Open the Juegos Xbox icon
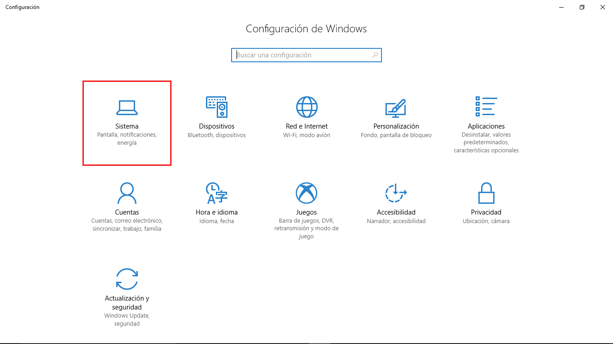 (x=306, y=193)
